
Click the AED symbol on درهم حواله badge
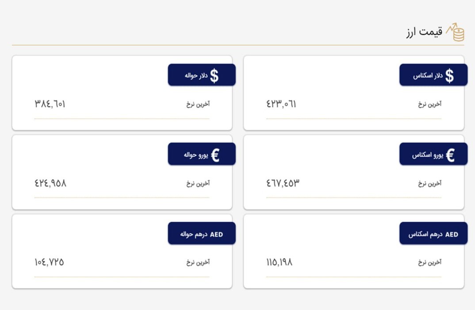[x=216, y=234]
